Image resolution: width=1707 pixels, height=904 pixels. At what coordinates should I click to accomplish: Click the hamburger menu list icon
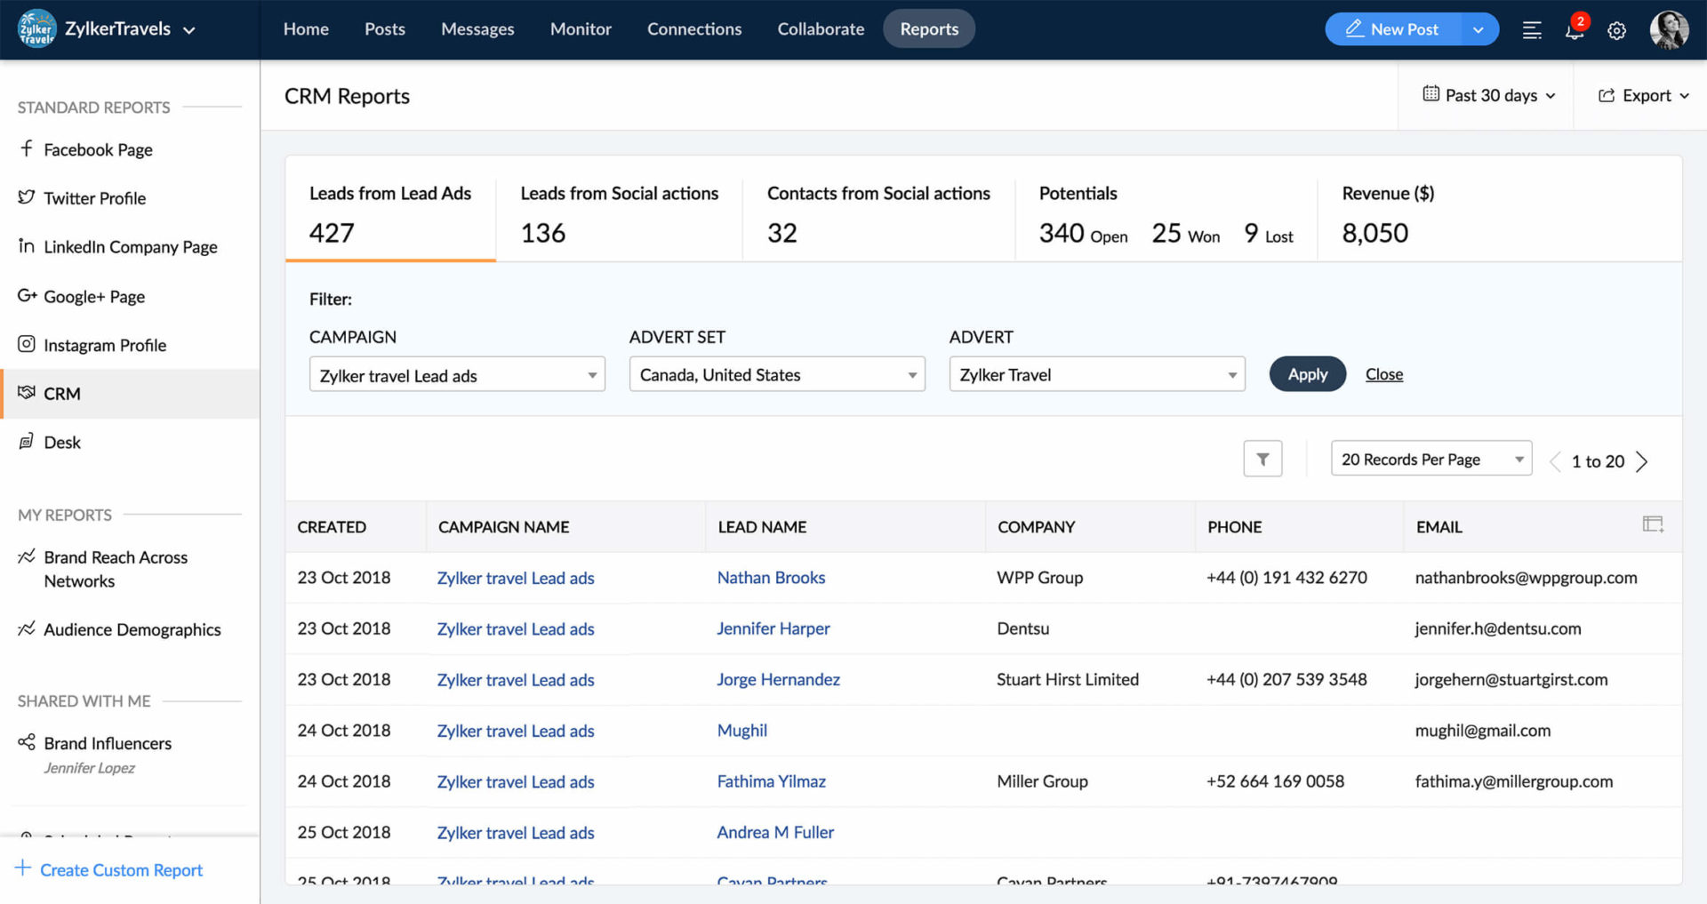tap(1531, 30)
